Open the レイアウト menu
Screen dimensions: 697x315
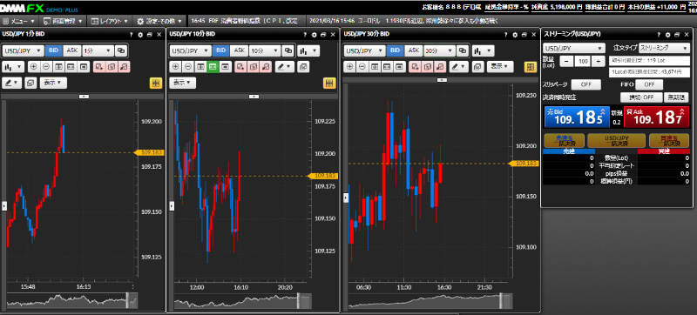click(109, 21)
